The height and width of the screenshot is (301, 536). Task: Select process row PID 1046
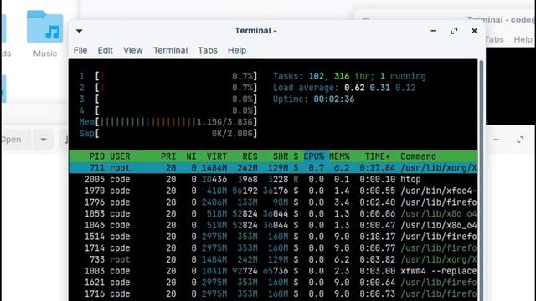coord(273,225)
